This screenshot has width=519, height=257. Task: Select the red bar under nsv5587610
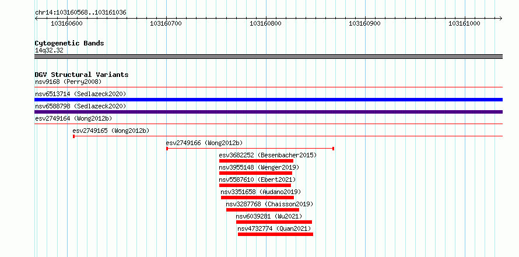click(x=255, y=185)
